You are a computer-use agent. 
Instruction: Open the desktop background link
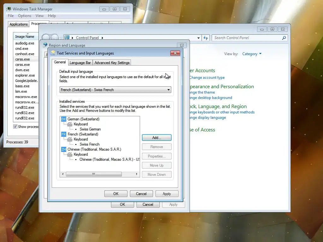coord(211,98)
